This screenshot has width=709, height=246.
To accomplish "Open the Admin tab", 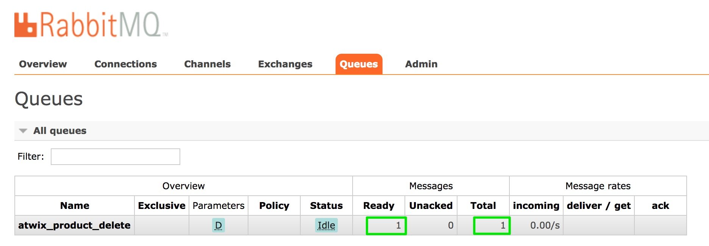I will (421, 64).
